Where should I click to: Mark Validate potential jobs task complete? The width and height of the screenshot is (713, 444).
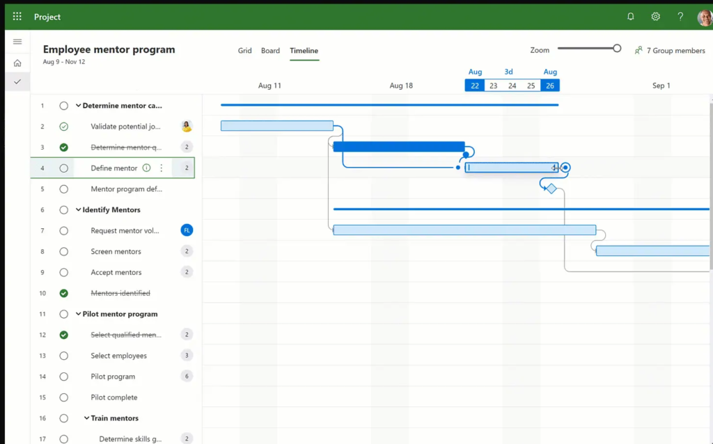click(x=64, y=127)
